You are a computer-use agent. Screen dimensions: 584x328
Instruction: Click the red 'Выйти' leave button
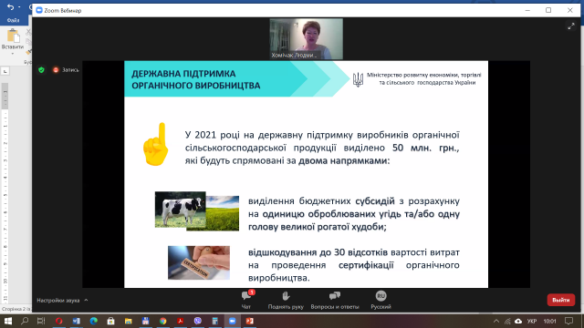tap(561, 300)
